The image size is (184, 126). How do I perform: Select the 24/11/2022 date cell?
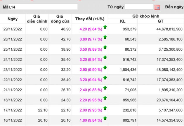(x=13, y=59)
